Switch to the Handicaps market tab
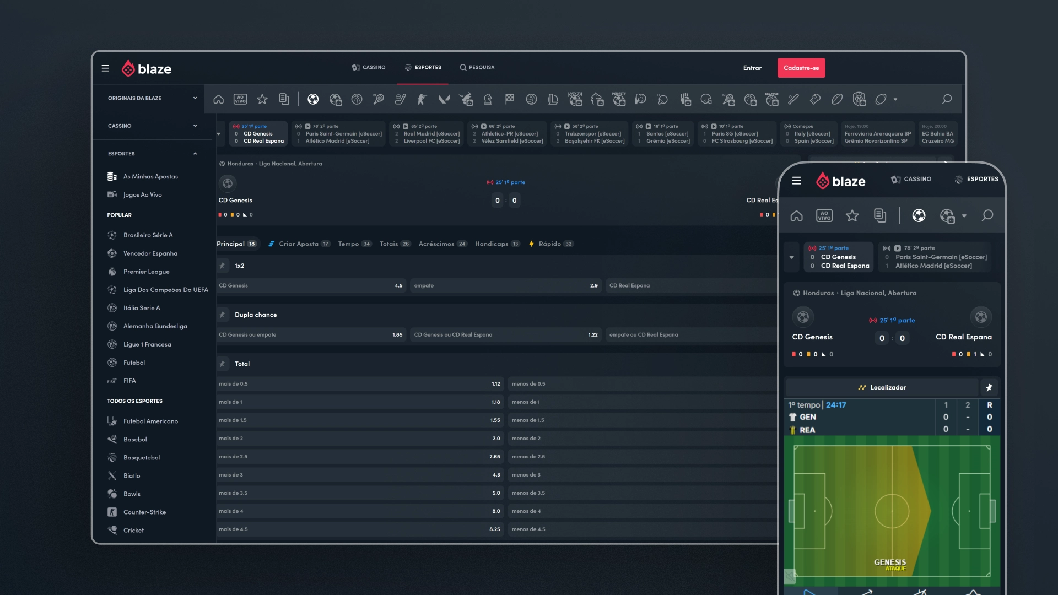1058x595 pixels. coord(492,244)
